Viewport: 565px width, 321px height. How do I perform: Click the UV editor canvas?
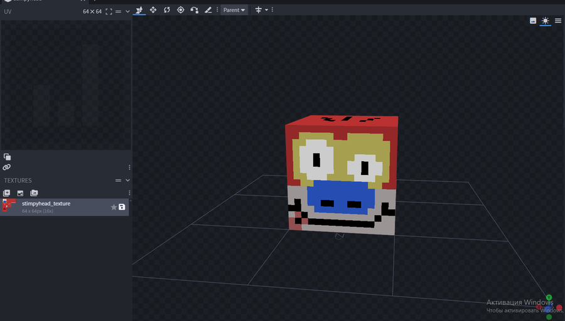[x=66, y=85]
